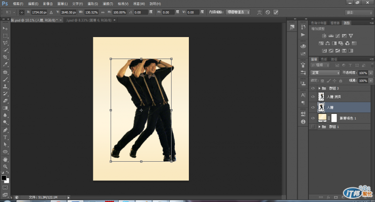The width and height of the screenshot is (375, 202).
Task: Select the Eyedropper tool
Action: click(6, 64)
